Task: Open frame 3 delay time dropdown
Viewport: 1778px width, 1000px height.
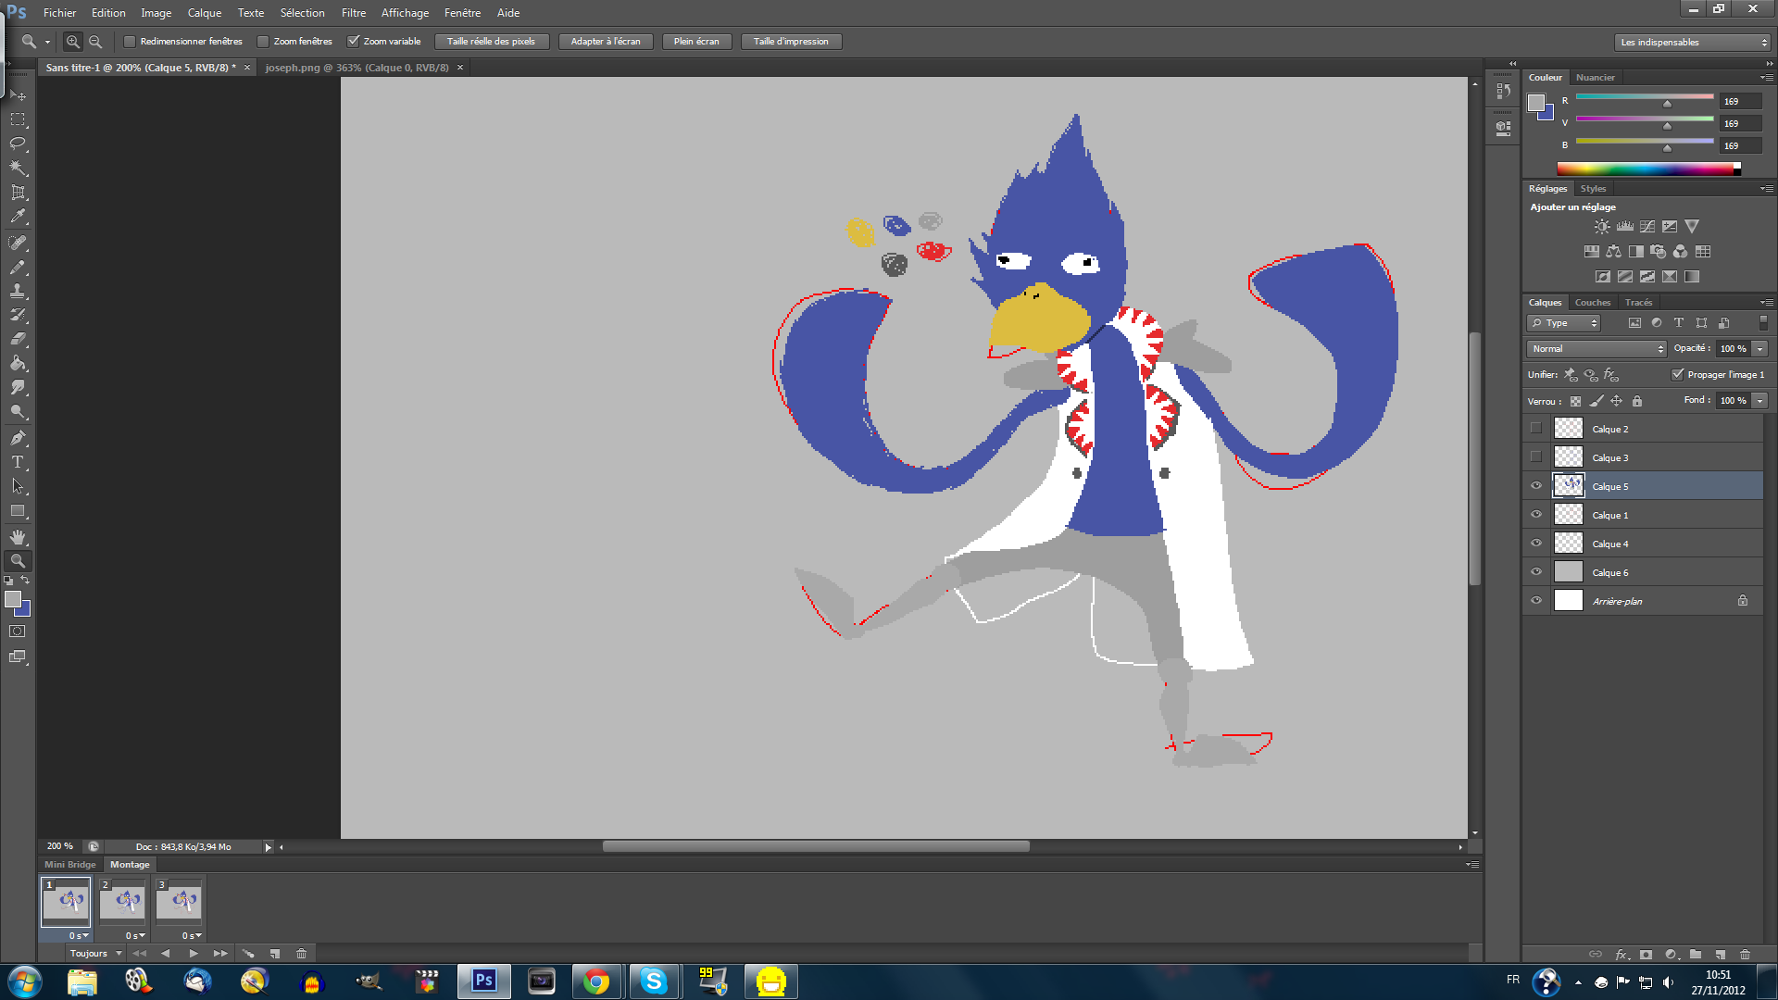Action: click(192, 936)
